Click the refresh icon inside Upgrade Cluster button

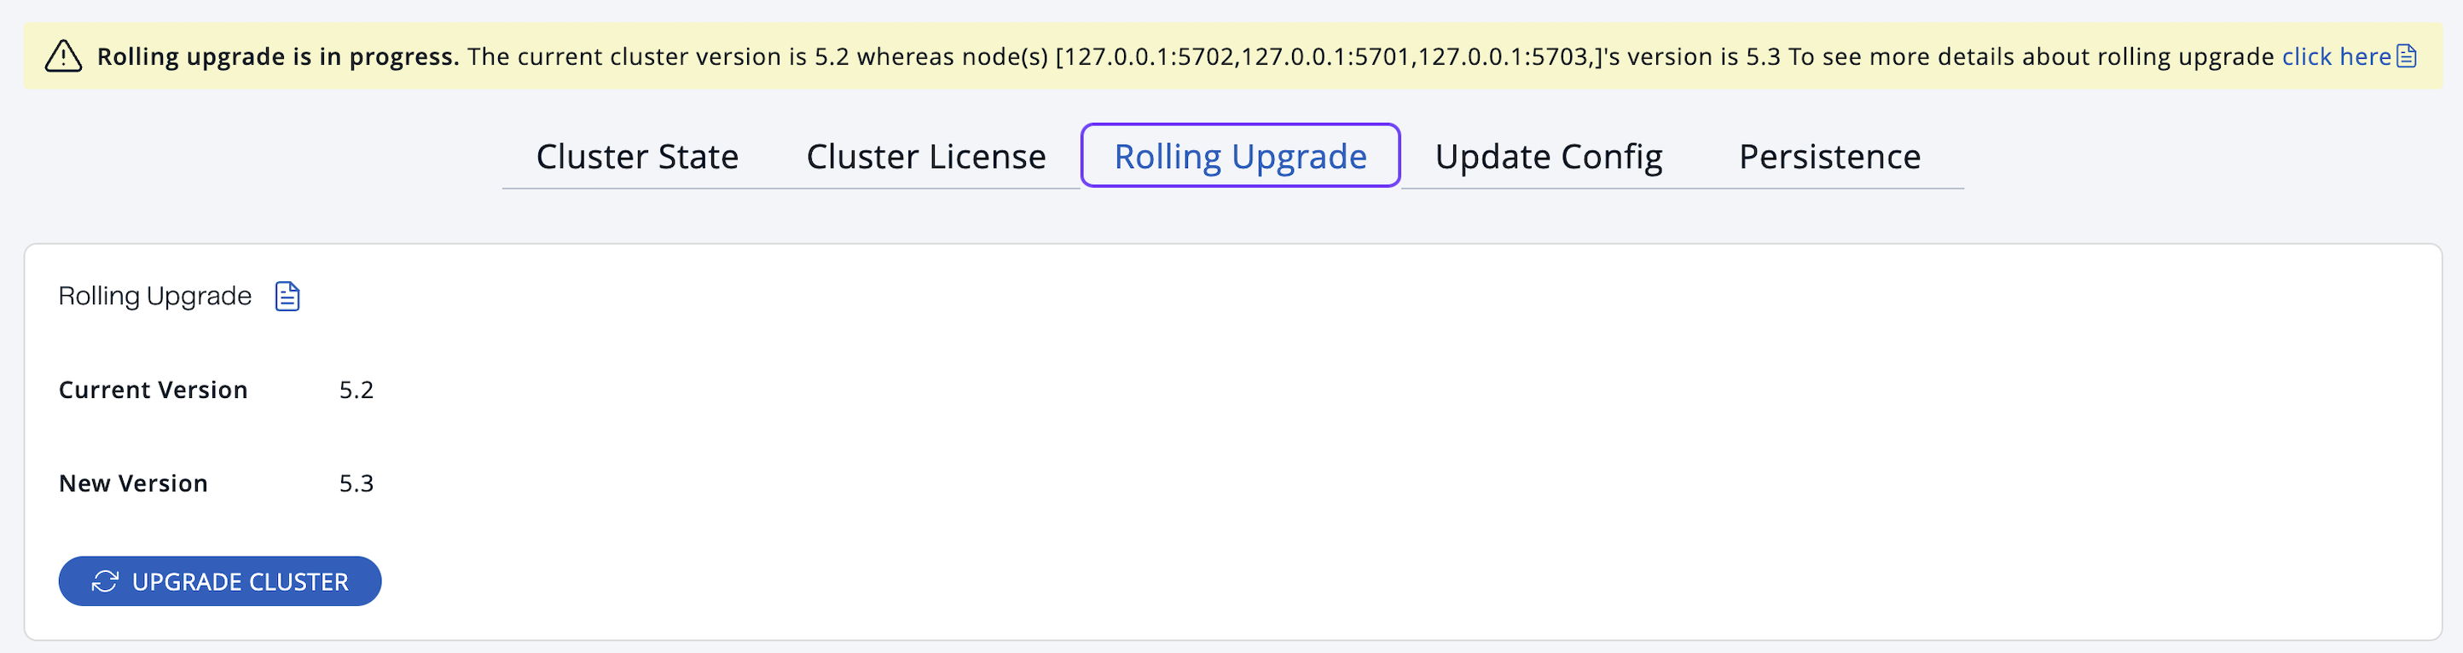(105, 581)
